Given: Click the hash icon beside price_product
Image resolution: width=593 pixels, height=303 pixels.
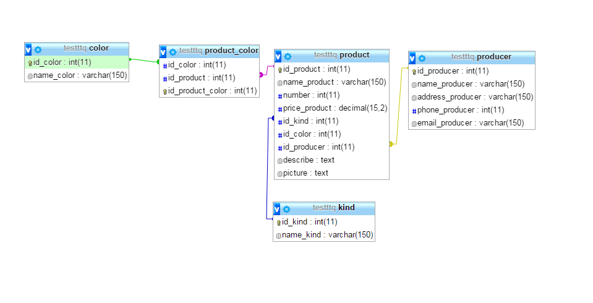Looking at the screenshot, I should tap(279, 108).
